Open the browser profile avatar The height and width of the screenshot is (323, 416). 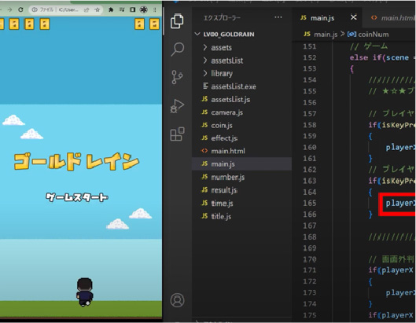coord(144,9)
